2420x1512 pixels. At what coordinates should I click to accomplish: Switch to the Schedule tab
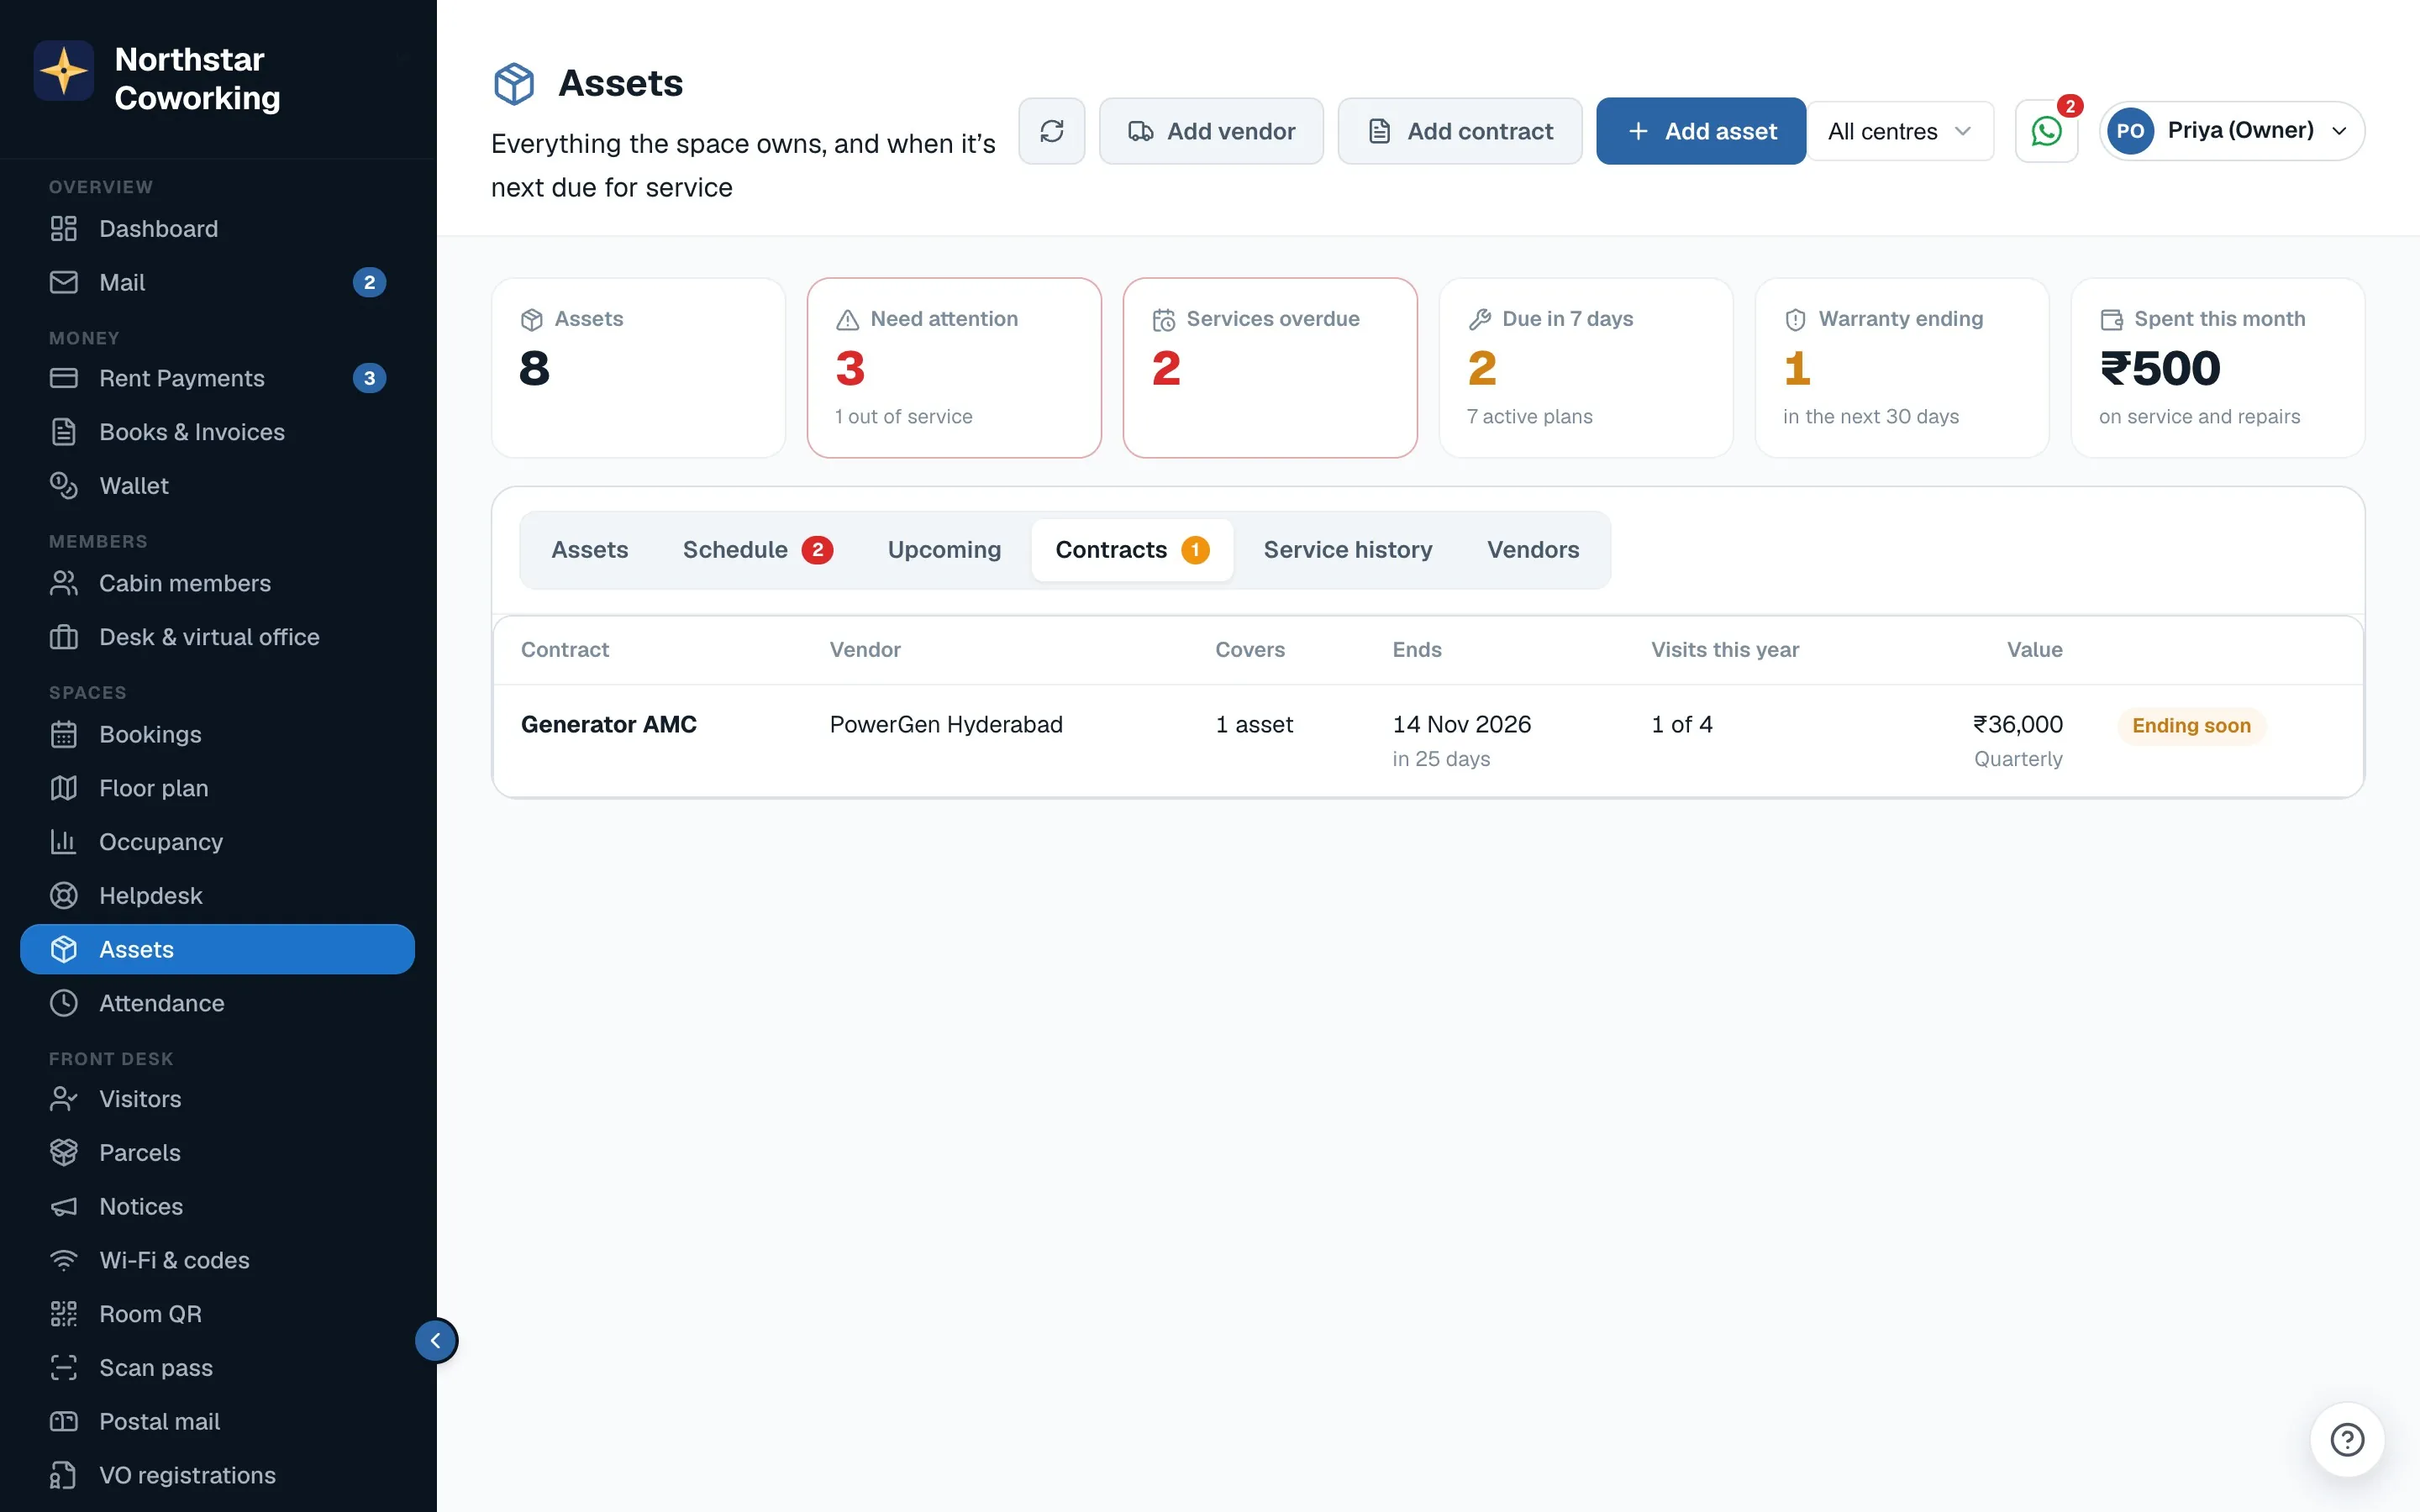[757, 550]
